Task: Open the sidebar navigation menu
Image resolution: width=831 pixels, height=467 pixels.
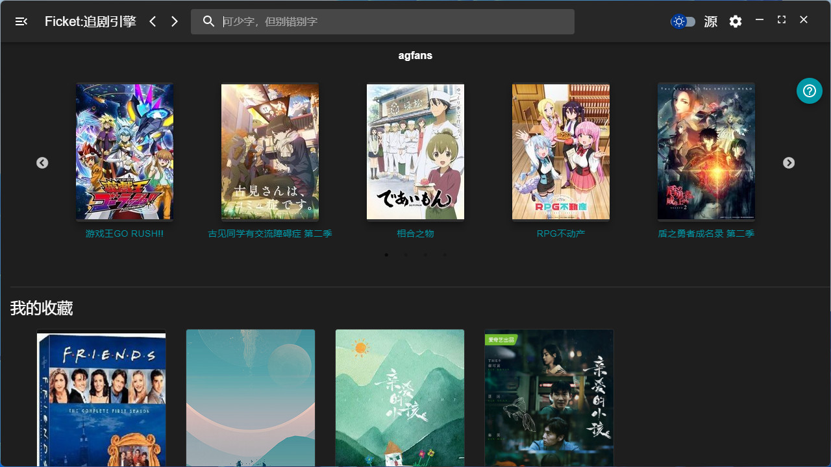Action: [x=21, y=21]
